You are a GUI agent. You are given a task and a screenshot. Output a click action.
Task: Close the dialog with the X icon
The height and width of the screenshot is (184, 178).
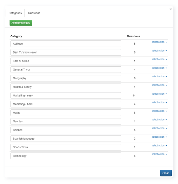tap(171, 9)
